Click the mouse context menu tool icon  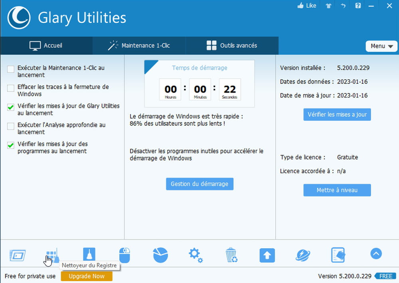click(x=124, y=254)
